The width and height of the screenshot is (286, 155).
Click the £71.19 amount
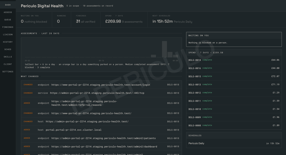[x=275, y=85]
